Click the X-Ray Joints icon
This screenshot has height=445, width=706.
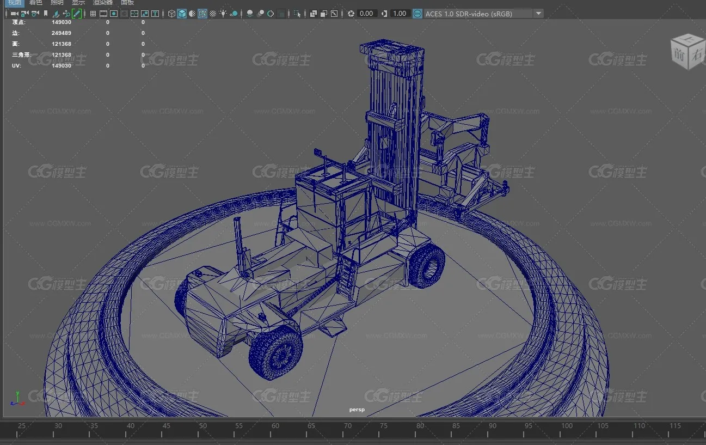[334, 14]
